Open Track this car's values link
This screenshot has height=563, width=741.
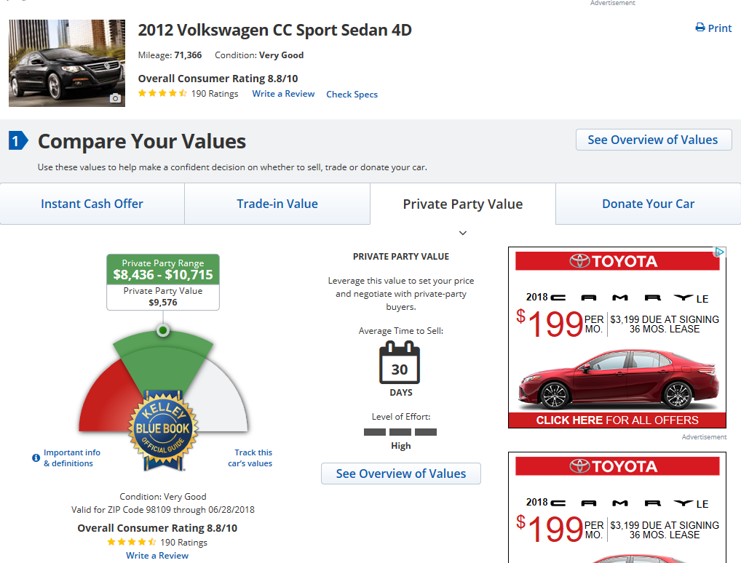tap(253, 458)
